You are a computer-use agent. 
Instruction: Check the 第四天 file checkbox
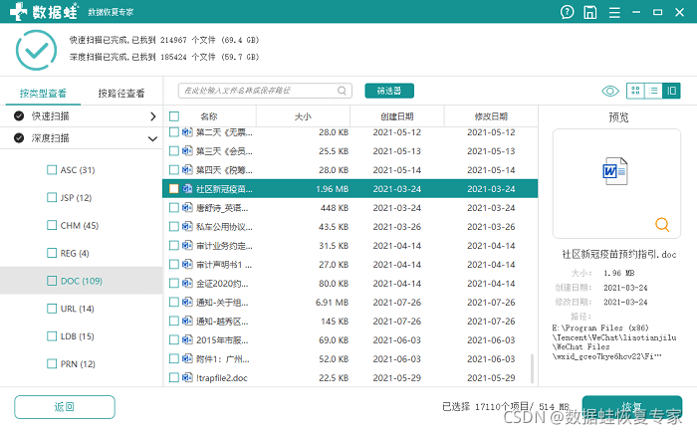point(174,169)
